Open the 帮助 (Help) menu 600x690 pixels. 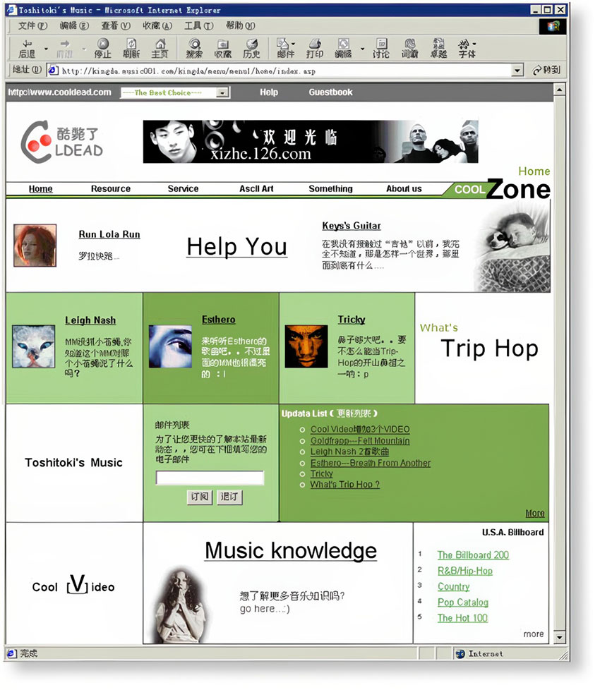[240, 25]
